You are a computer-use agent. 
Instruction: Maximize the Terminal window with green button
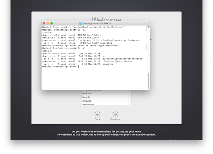[52, 23]
